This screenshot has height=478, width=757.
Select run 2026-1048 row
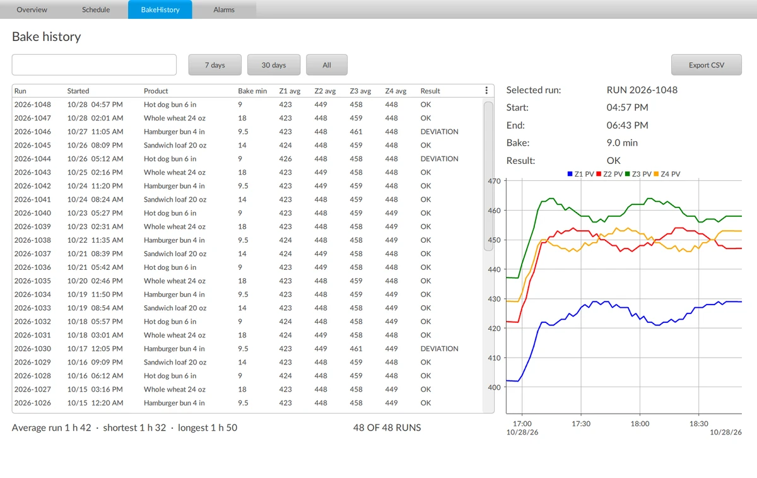tap(247, 105)
